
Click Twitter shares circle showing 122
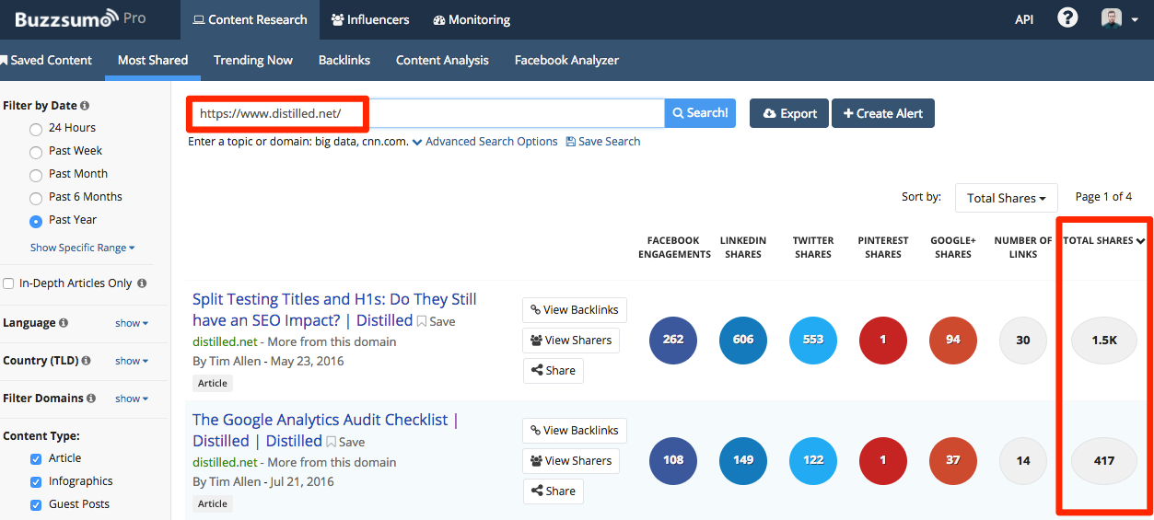pyautogui.click(x=813, y=460)
